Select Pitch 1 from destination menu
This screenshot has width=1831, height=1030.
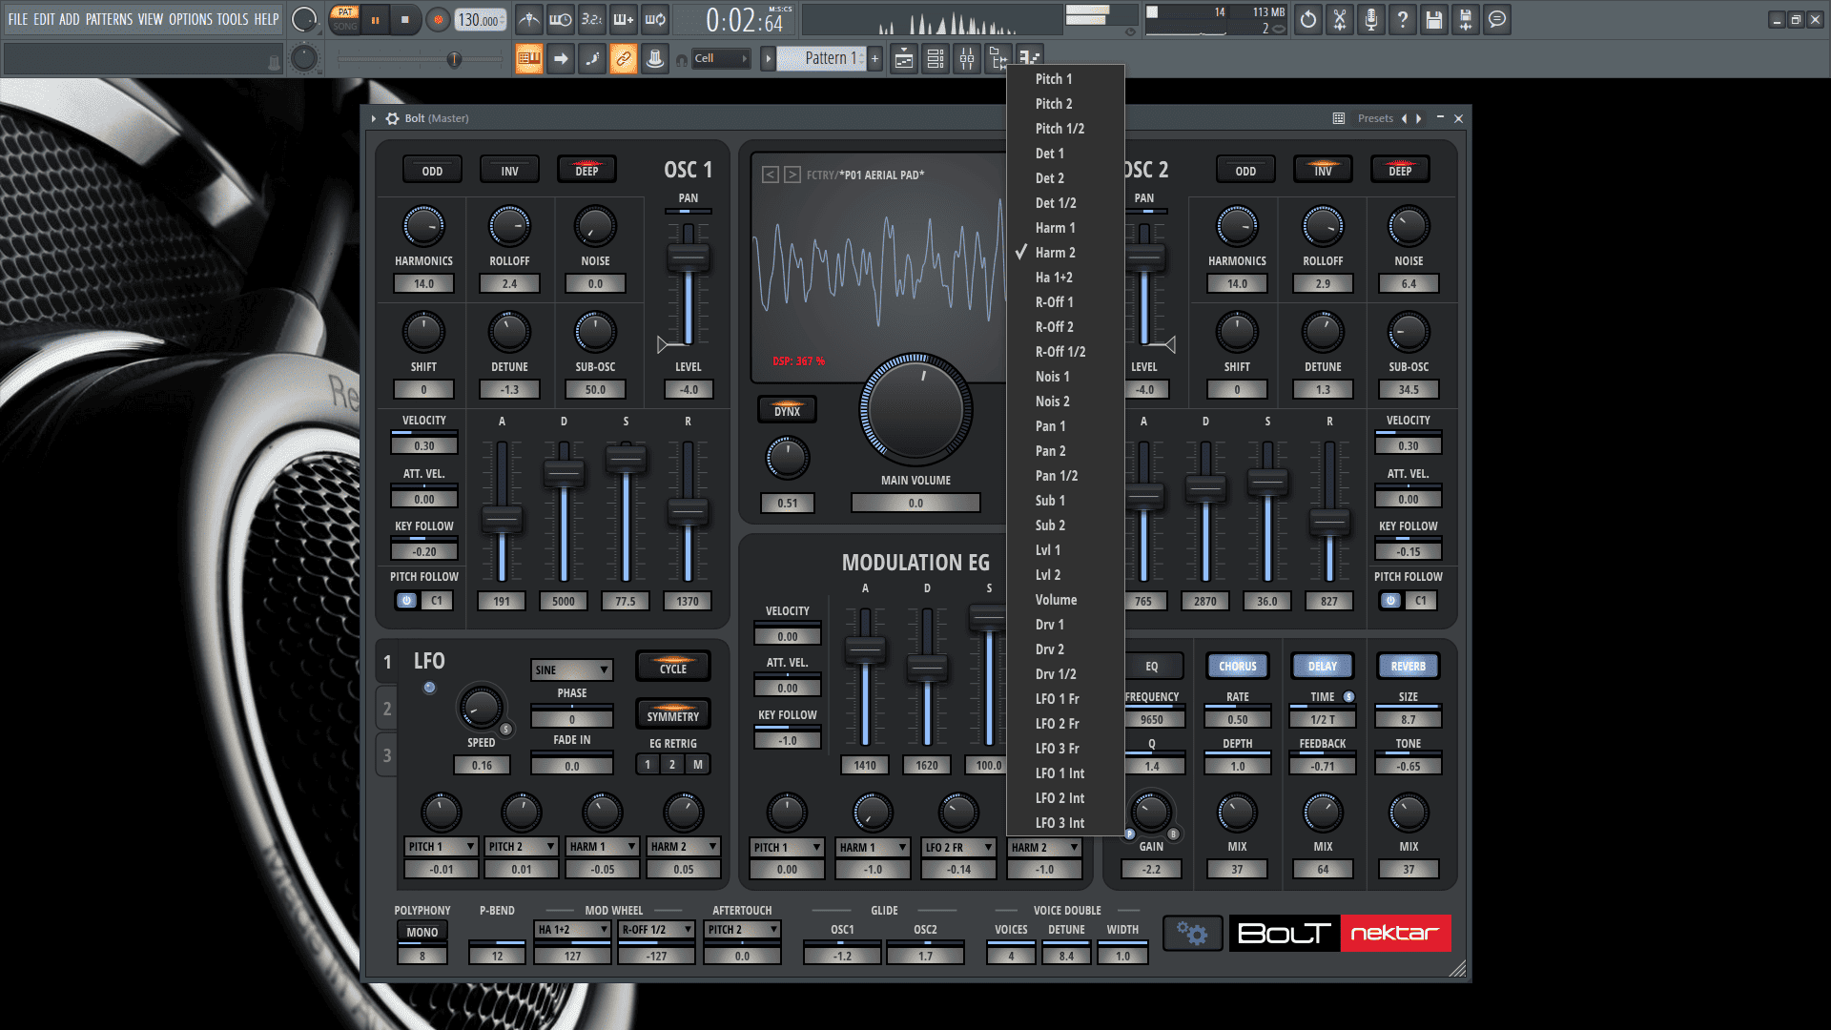(x=1065, y=79)
